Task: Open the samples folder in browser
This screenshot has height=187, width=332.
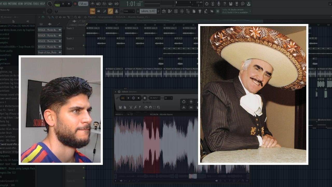Action: (x=4, y=43)
